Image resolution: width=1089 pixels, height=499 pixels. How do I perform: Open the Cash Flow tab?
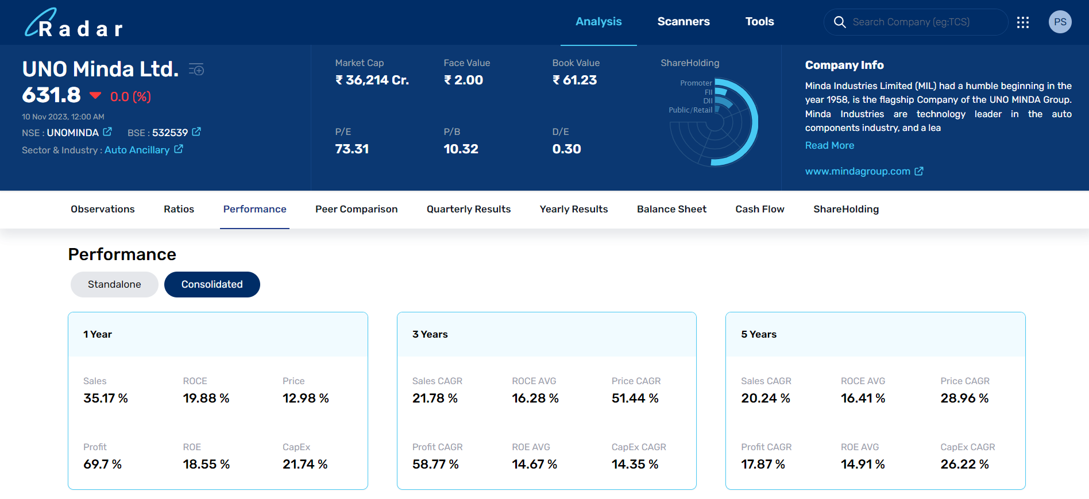pos(760,209)
